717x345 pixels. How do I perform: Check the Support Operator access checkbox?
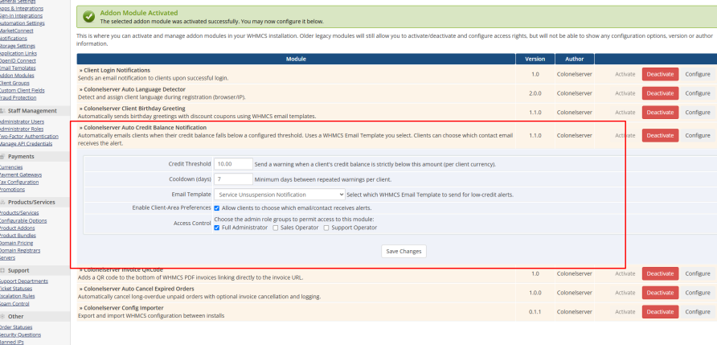click(x=326, y=228)
